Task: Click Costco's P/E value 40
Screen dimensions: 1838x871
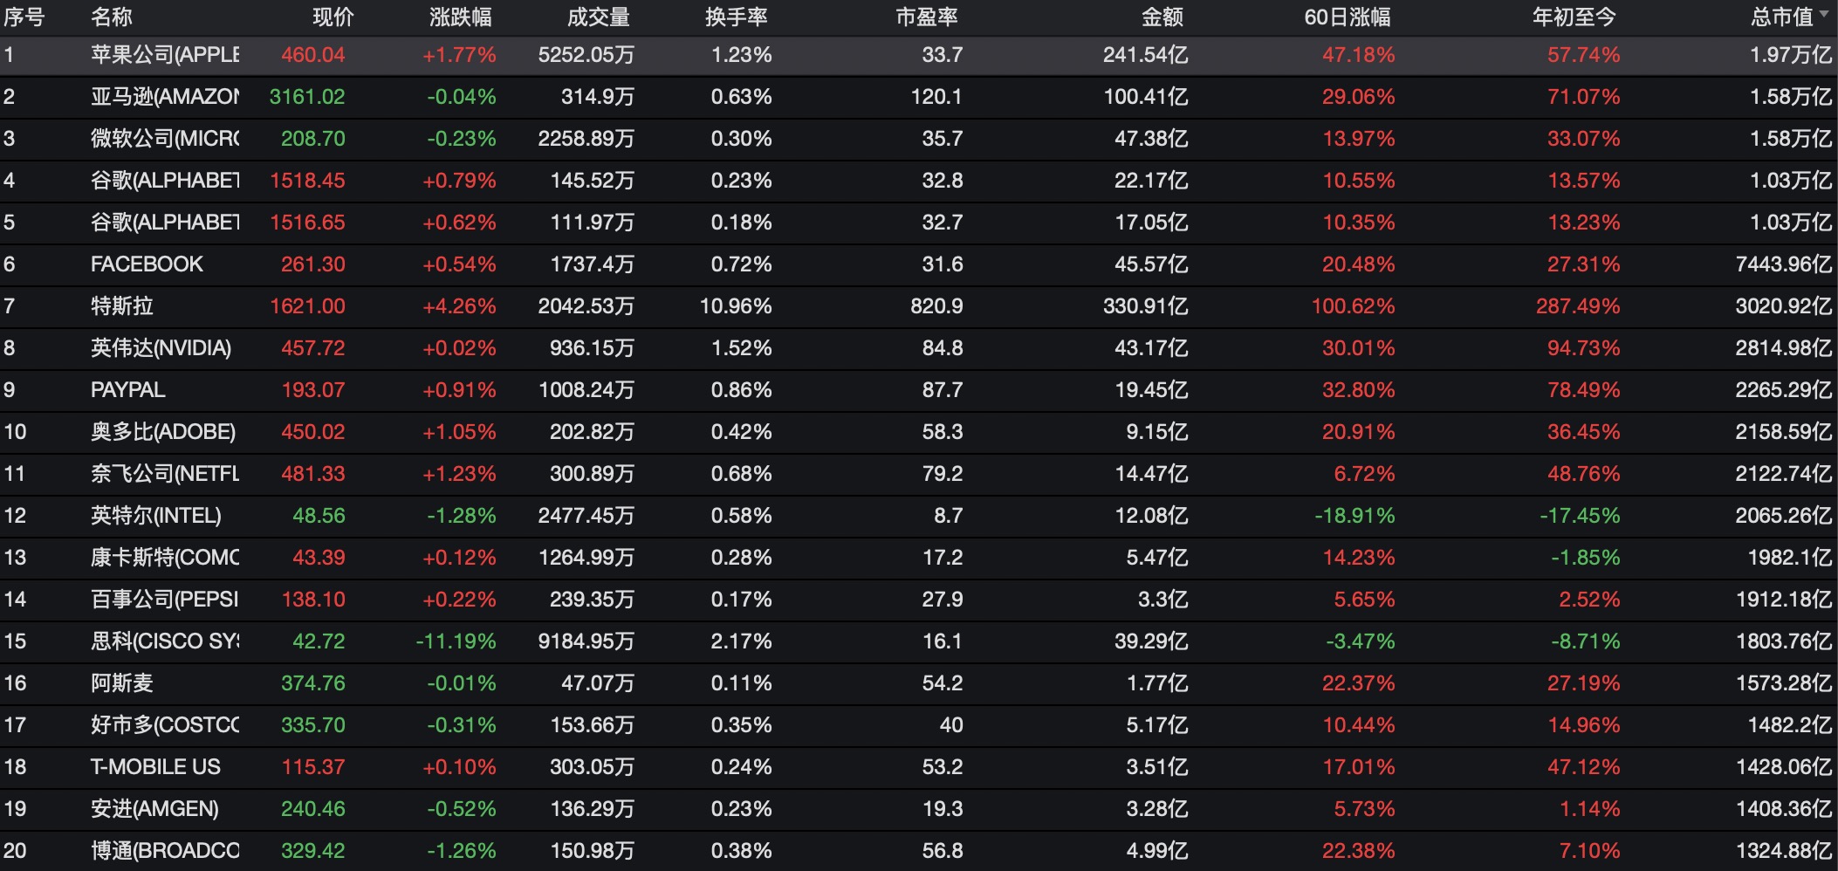Action: tap(951, 725)
